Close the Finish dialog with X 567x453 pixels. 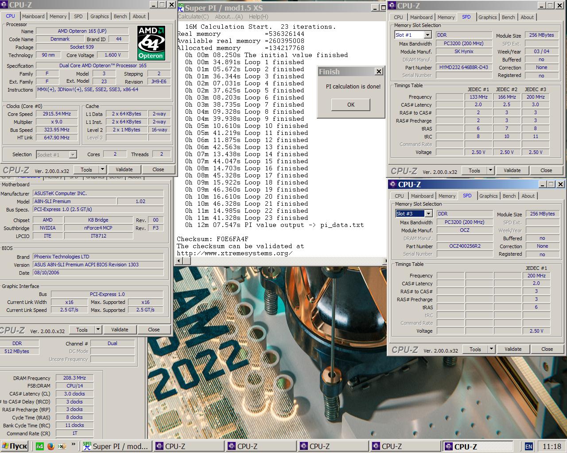[379, 71]
